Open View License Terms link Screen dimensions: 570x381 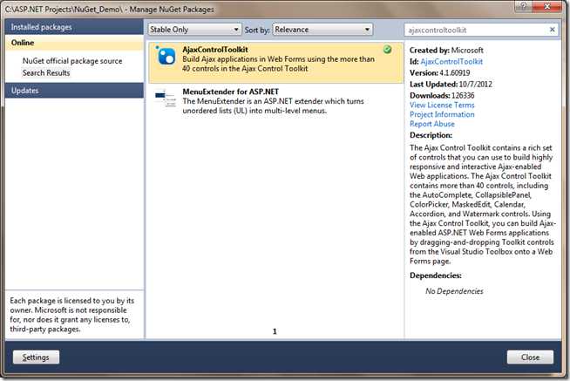point(442,105)
